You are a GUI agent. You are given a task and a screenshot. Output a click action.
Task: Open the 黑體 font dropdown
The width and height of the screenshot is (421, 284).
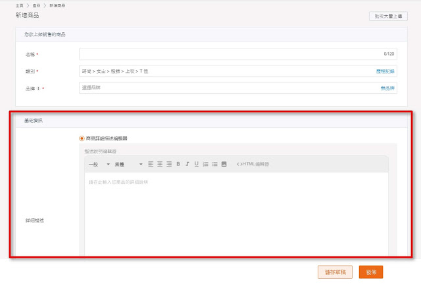(x=128, y=164)
